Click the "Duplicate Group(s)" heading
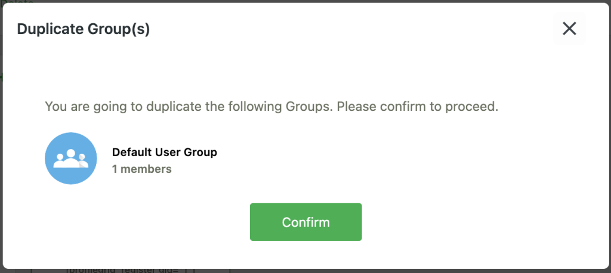Image resolution: width=611 pixels, height=273 pixels. pyautogui.click(x=83, y=29)
